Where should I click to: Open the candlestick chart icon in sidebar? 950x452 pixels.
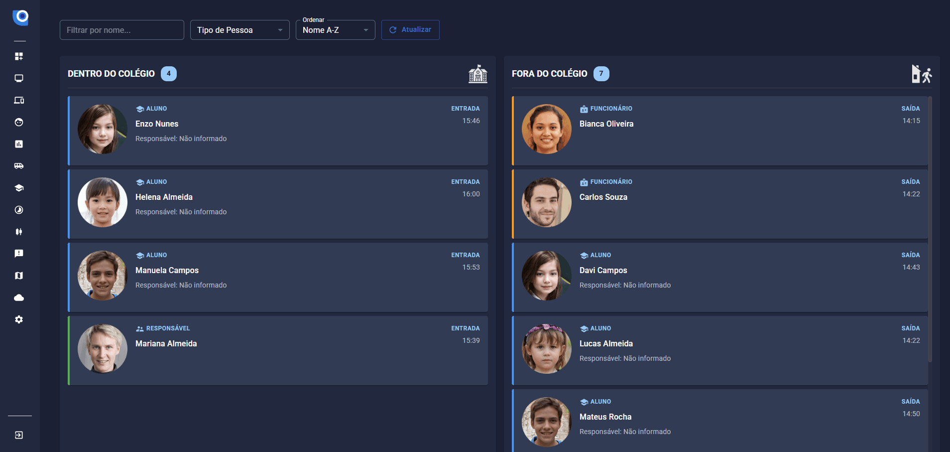(x=19, y=232)
